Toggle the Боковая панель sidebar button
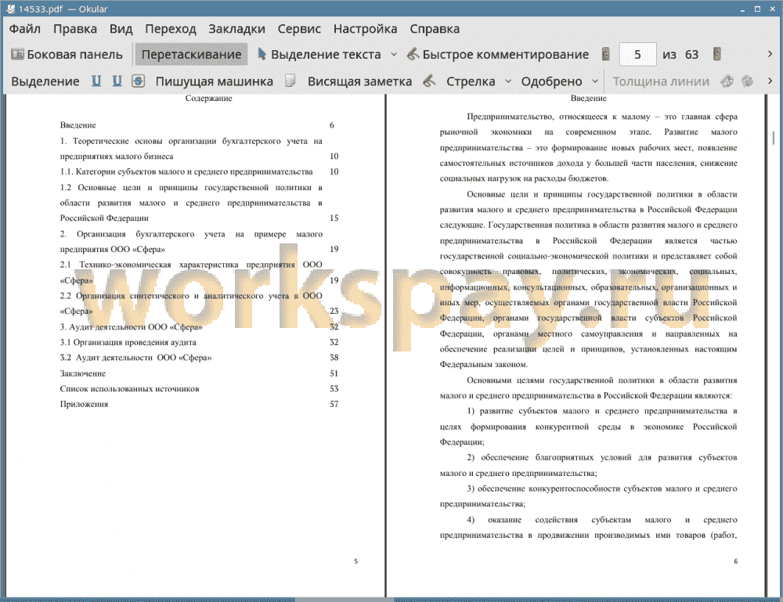The height and width of the screenshot is (602, 783). click(x=67, y=55)
